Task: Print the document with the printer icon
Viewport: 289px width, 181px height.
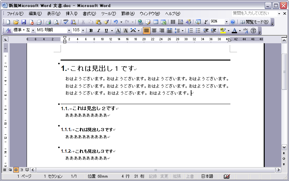Action: [49, 22]
